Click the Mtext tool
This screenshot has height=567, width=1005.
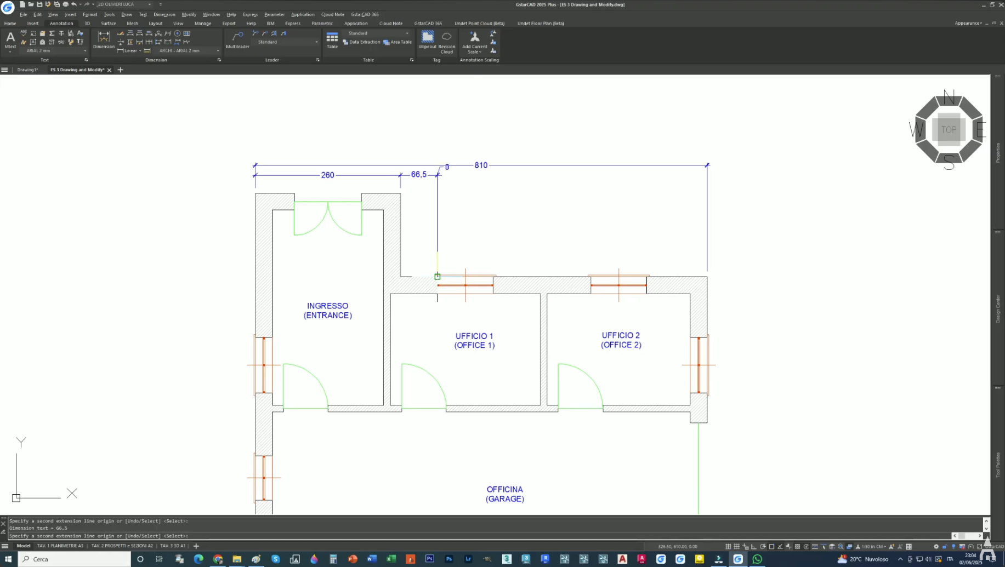click(x=10, y=39)
